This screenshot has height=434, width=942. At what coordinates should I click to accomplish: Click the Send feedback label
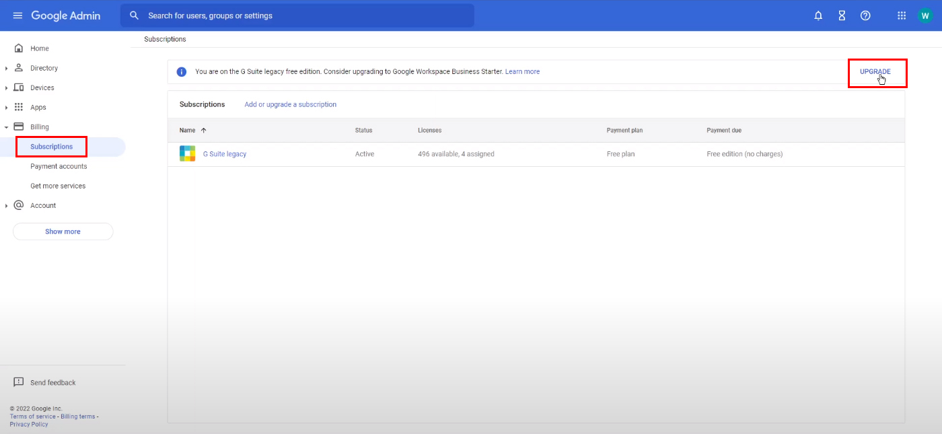[53, 383]
